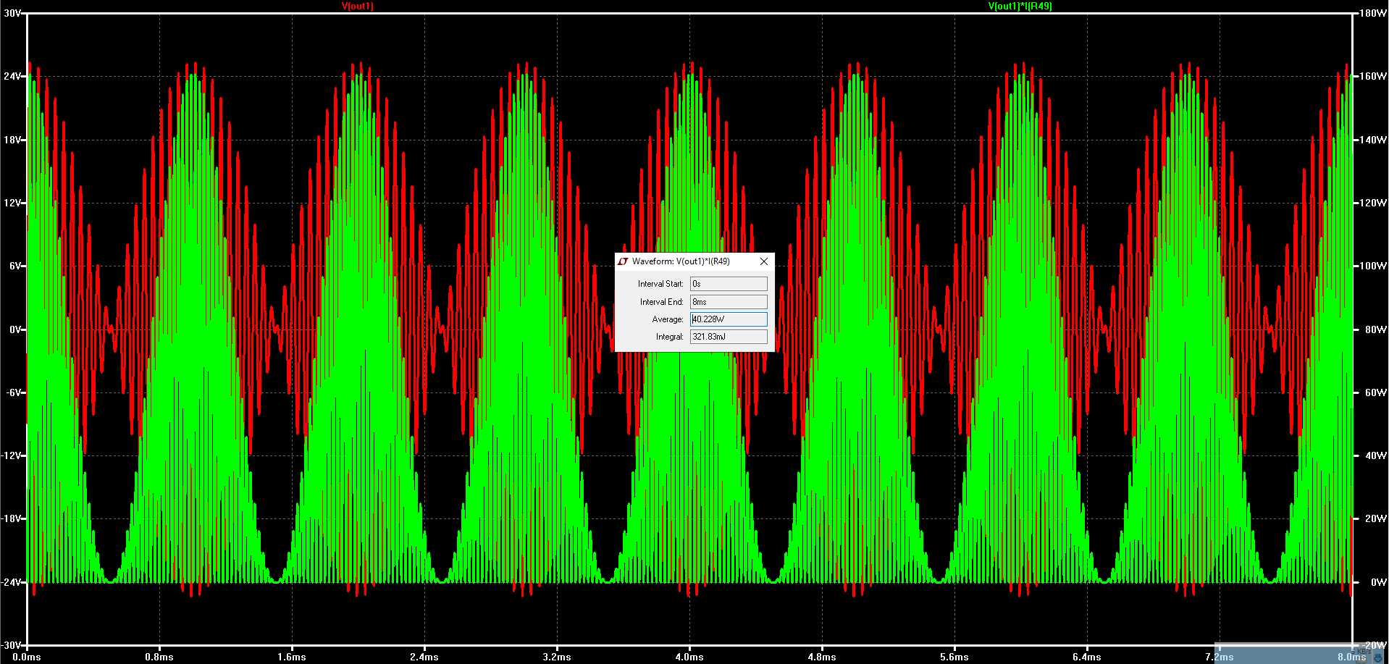The width and height of the screenshot is (1389, 664).
Task: Click the 4.8ms label on the time axis
Action: (x=822, y=657)
